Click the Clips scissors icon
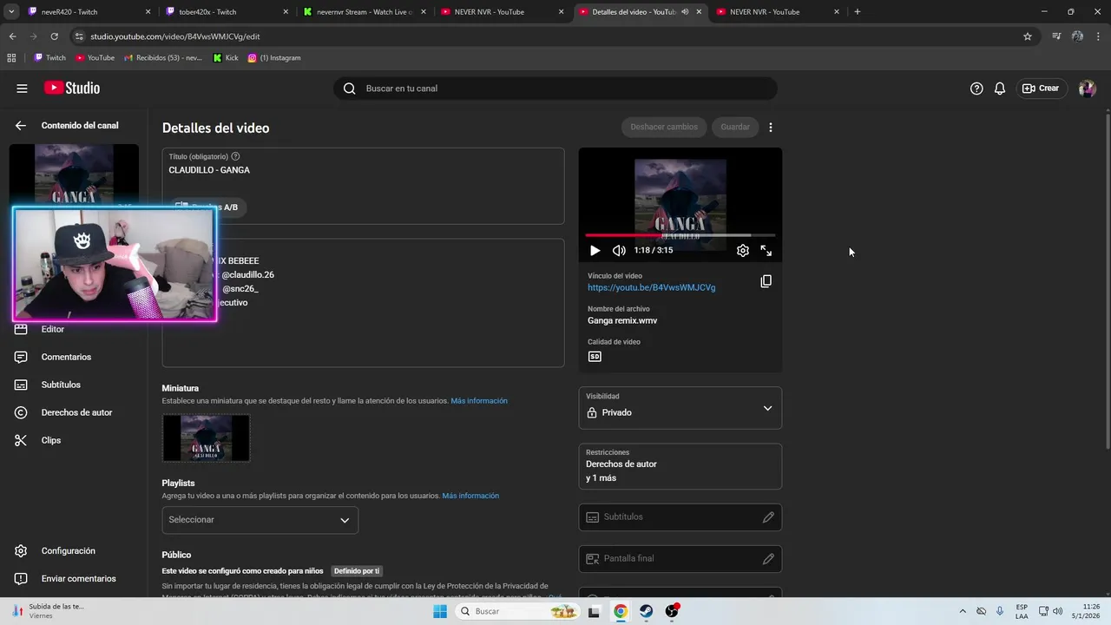This screenshot has width=1111, height=625. coord(21,440)
